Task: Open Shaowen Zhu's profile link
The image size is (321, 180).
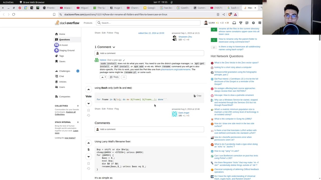Action: 185,37
